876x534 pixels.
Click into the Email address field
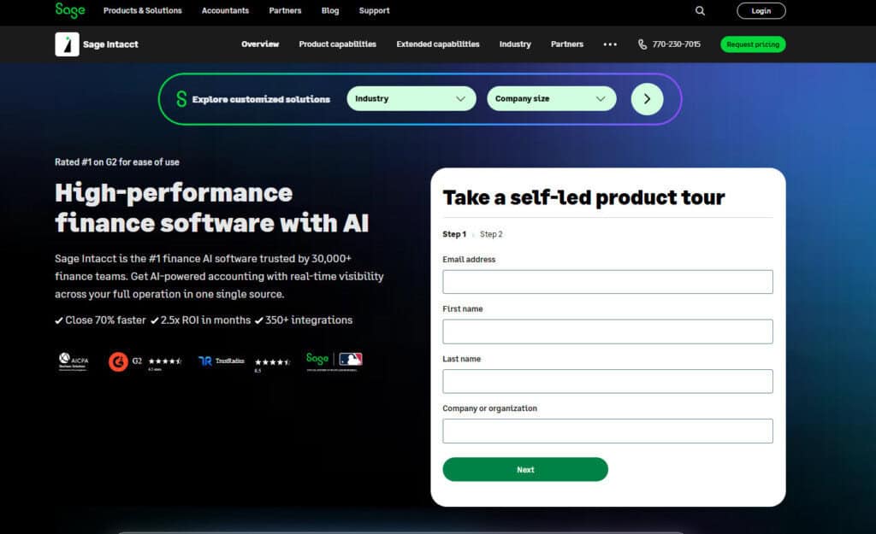pos(607,282)
